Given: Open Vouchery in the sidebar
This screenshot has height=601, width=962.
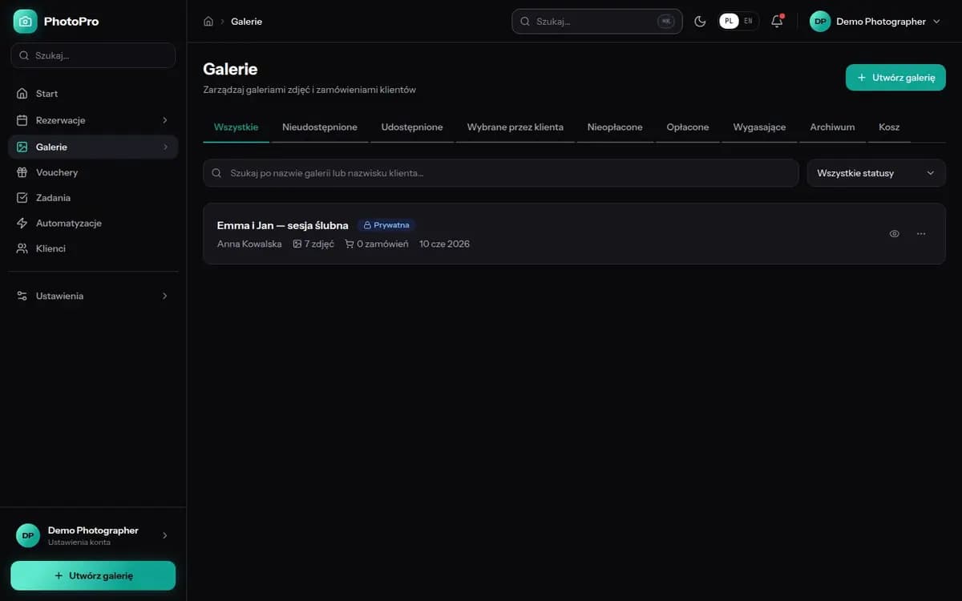Looking at the screenshot, I should [x=93, y=172].
